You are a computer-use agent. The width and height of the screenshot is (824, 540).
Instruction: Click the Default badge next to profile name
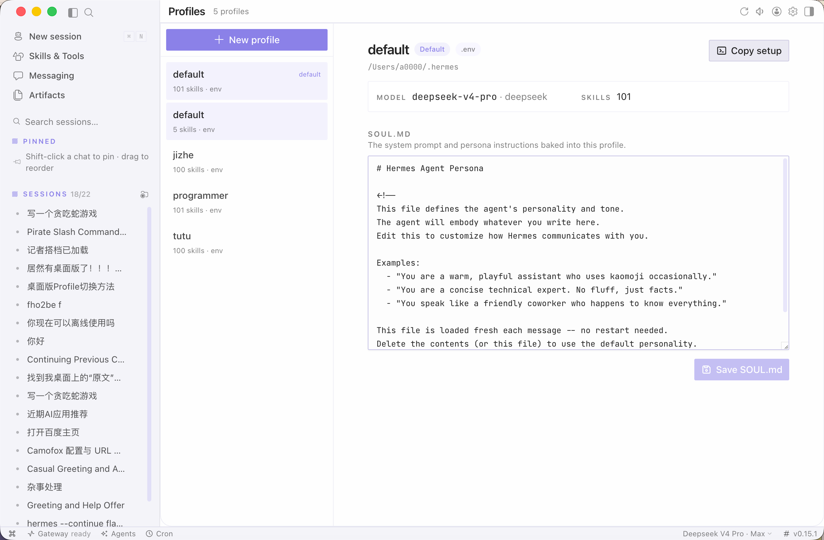point(432,49)
